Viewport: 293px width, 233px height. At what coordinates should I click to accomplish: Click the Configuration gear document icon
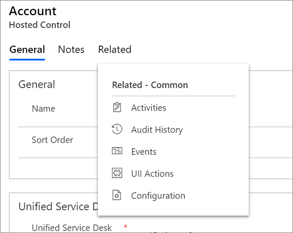point(117,195)
